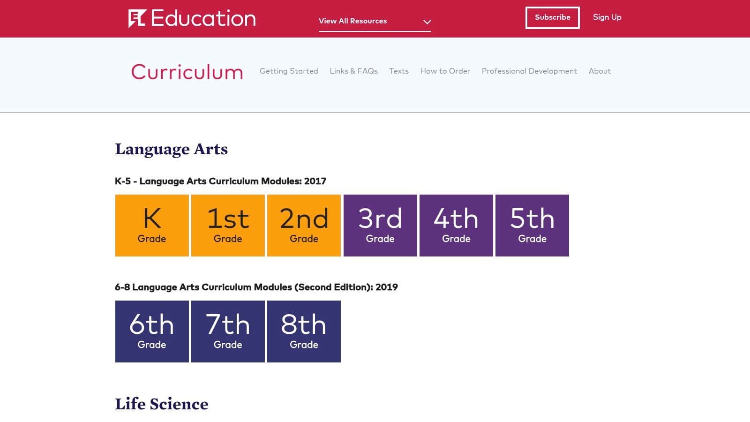The width and height of the screenshot is (750, 422).
Task: Open the 2nd Grade curriculum module
Action: click(304, 225)
